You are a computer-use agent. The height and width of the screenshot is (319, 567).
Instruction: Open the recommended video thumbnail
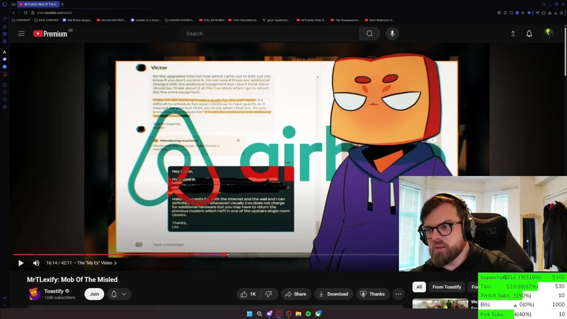(x=440, y=303)
